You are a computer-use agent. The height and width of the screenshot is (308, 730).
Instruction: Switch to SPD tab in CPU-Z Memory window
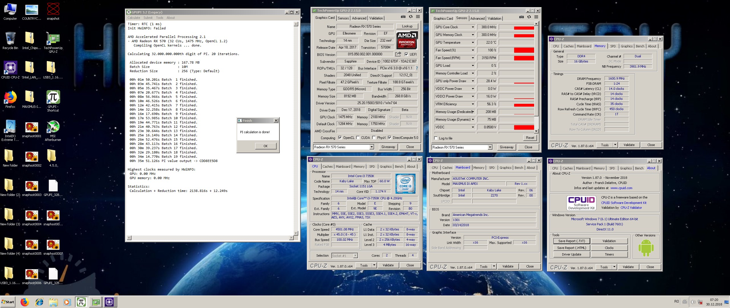coord(613,46)
